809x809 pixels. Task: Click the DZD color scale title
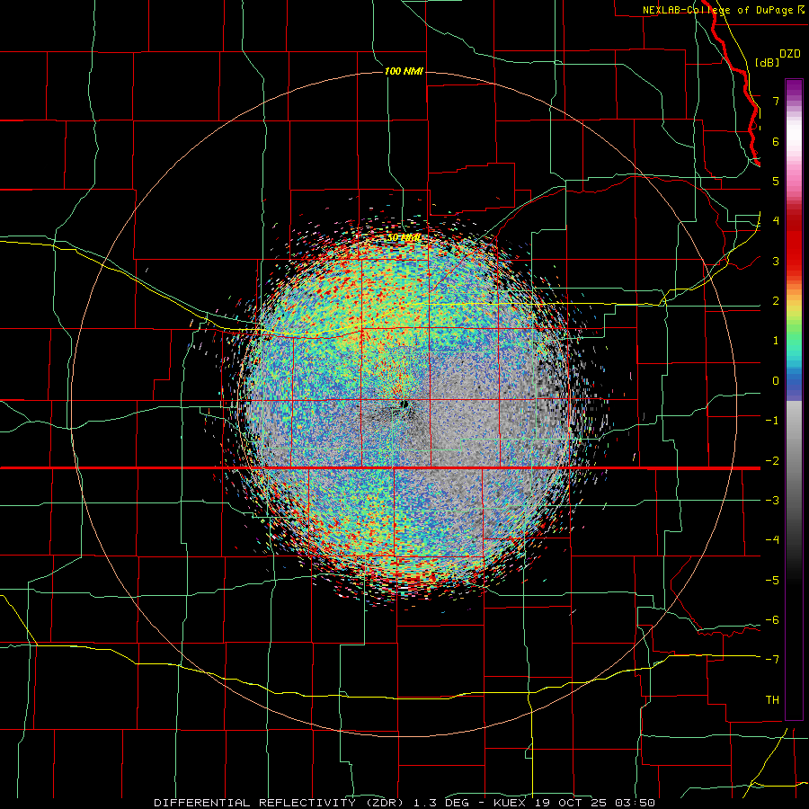790,54
